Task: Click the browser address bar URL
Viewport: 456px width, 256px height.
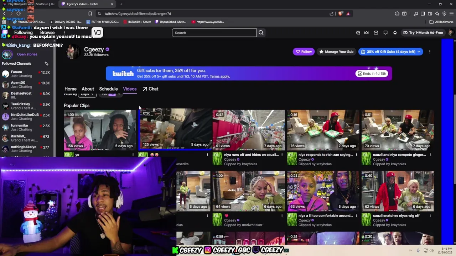Action: pos(138,14)
